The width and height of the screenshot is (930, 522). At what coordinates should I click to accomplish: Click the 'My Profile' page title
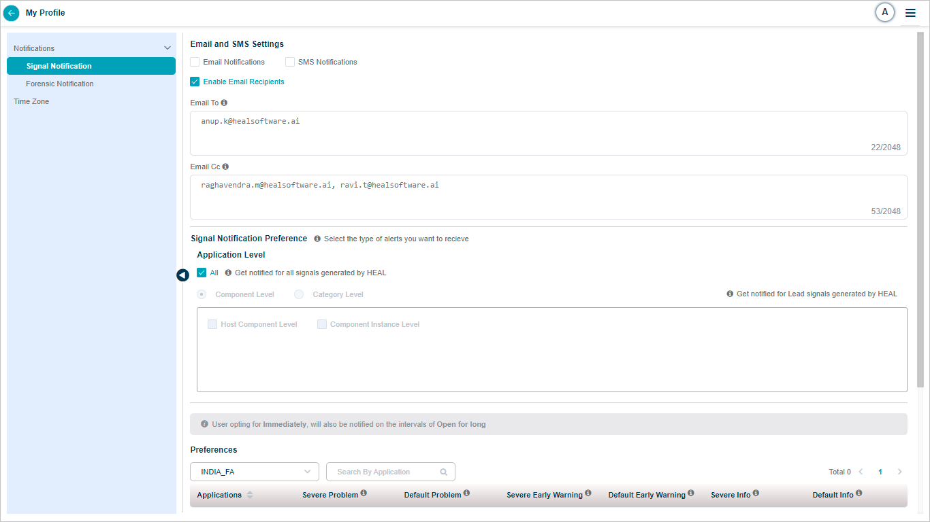click(x=46, y=13)
